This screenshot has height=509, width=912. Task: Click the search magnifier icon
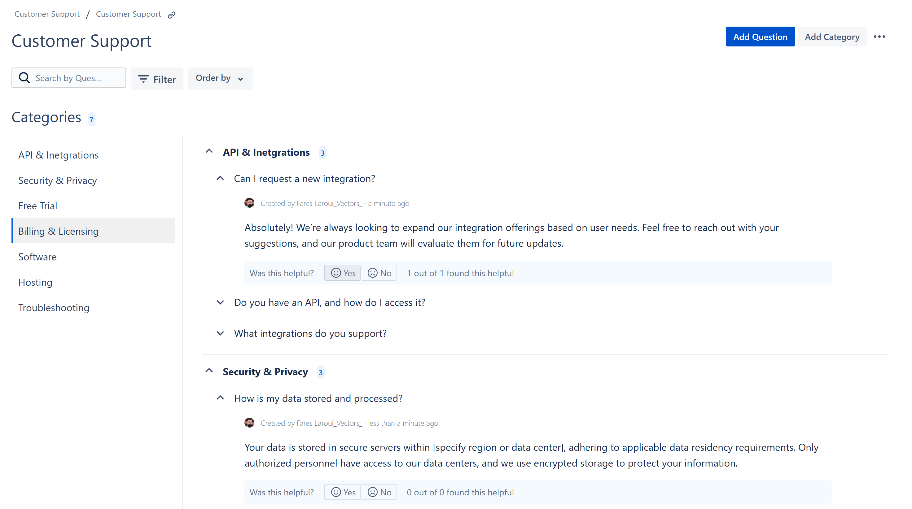point(24,77)
